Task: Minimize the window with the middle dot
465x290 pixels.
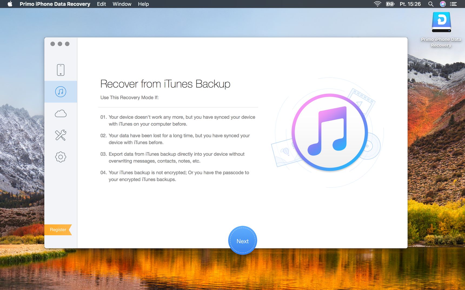Action: 60,44
